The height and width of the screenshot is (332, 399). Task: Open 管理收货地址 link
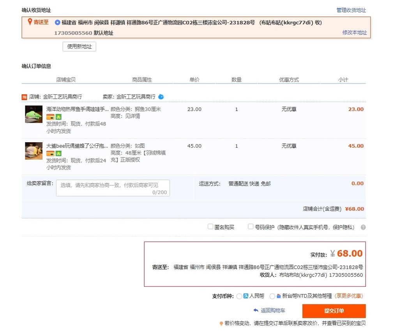pyautogui.click(x=351, y=10)
